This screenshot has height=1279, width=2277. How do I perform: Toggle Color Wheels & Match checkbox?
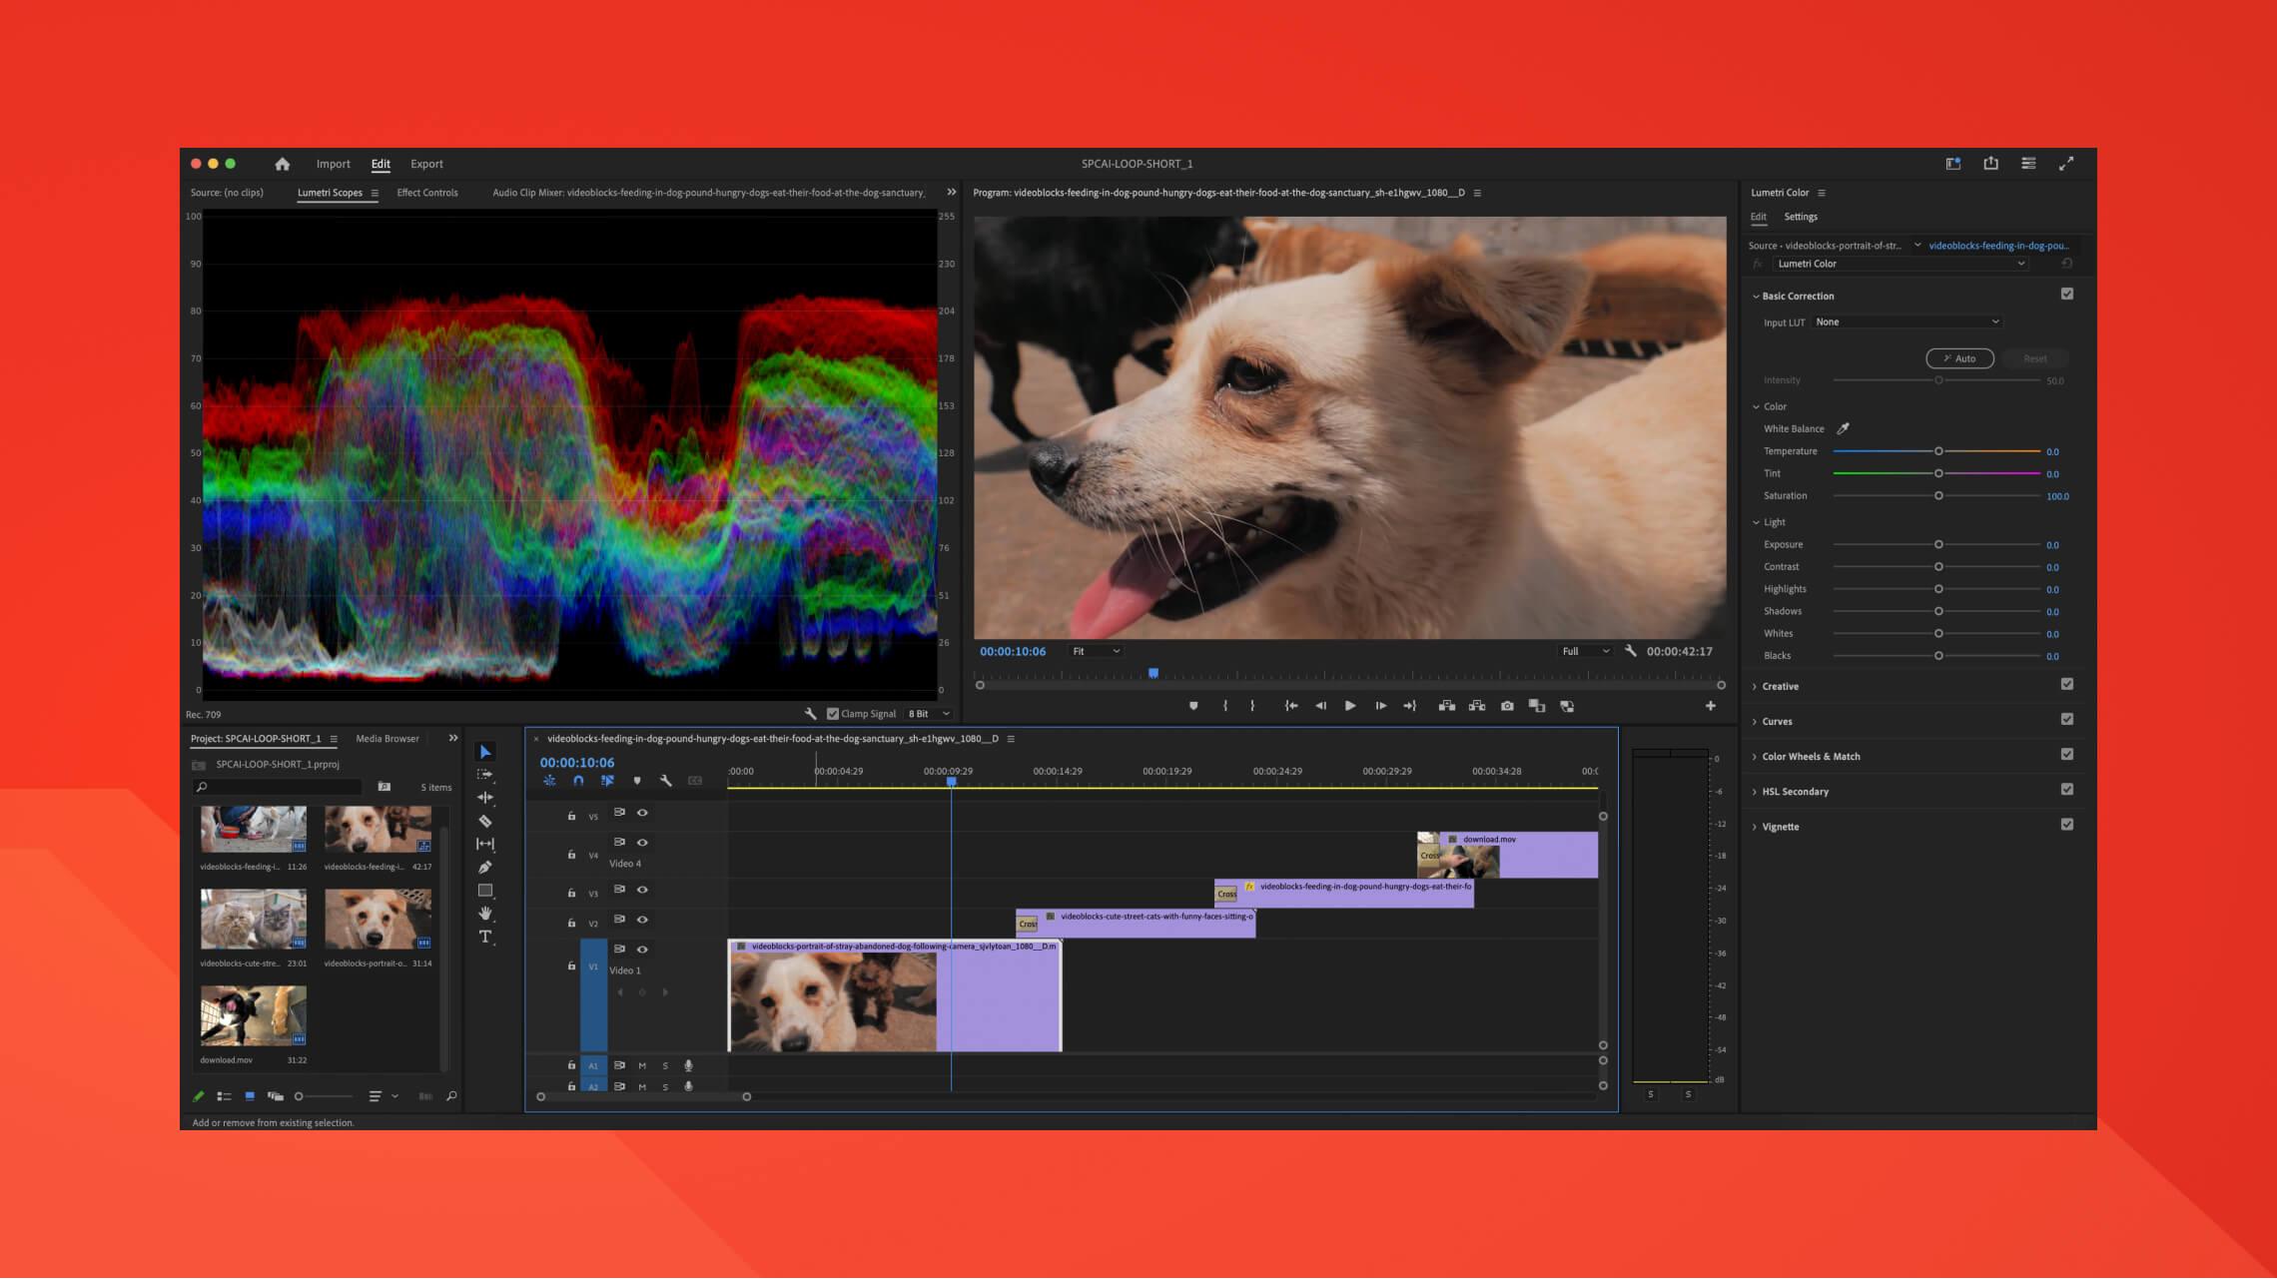[x=2067, y=755]
